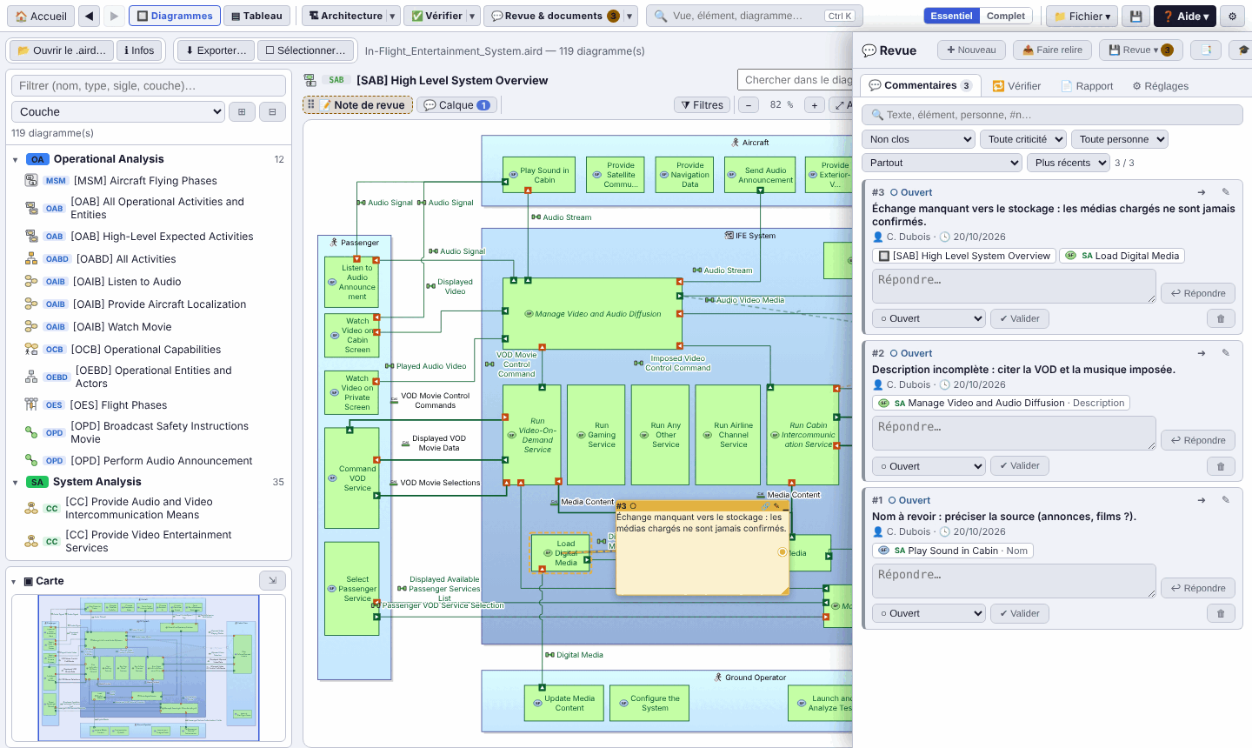Viewport: 1252px width, 748px height.
Task: Zoom out the diagram with minus button
Action: (749, 105)
